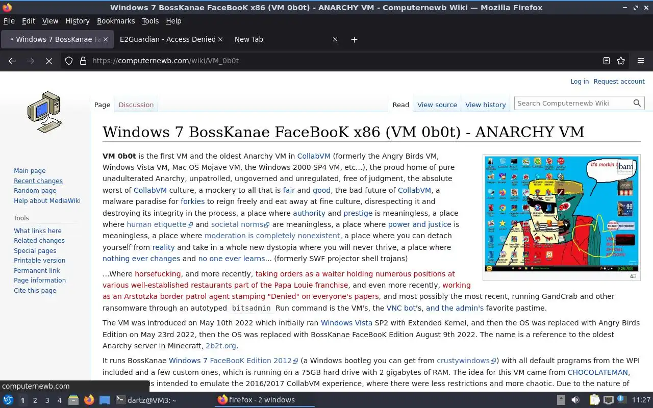Switch to workspace 4 on the pager
This screenshot has height=408, width=653.
[60, 400]
